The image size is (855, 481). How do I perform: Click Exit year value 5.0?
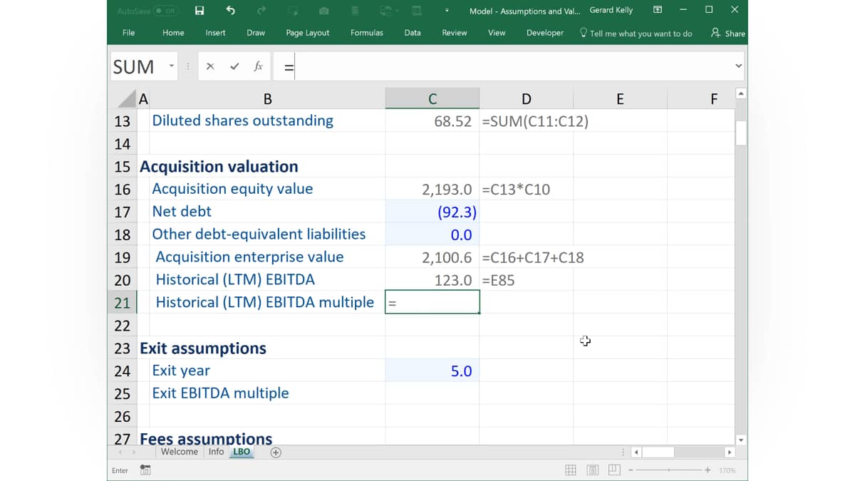click(432, 371)
